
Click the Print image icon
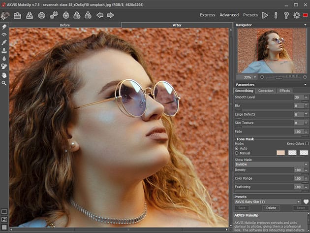(42, 15)
